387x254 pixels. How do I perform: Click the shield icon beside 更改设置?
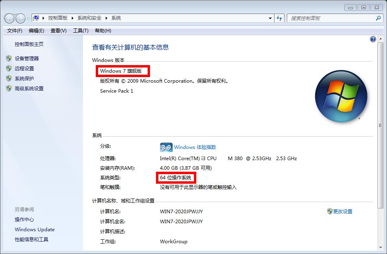click(x=330, y=211)
